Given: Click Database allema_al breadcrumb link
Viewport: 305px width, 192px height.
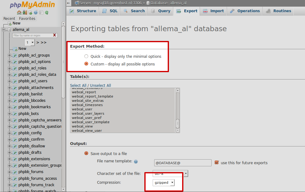Looking at the screenshot, I should pyautogui.click(x=166, y=3).
